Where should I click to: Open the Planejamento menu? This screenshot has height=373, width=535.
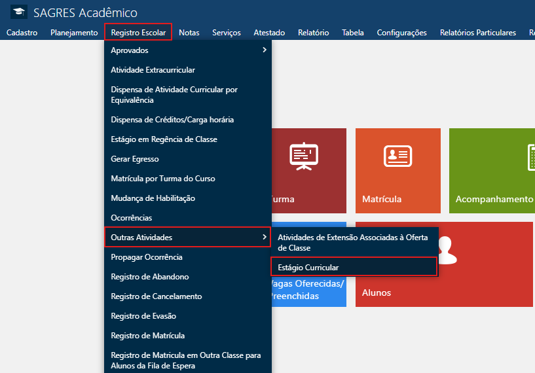74,33
